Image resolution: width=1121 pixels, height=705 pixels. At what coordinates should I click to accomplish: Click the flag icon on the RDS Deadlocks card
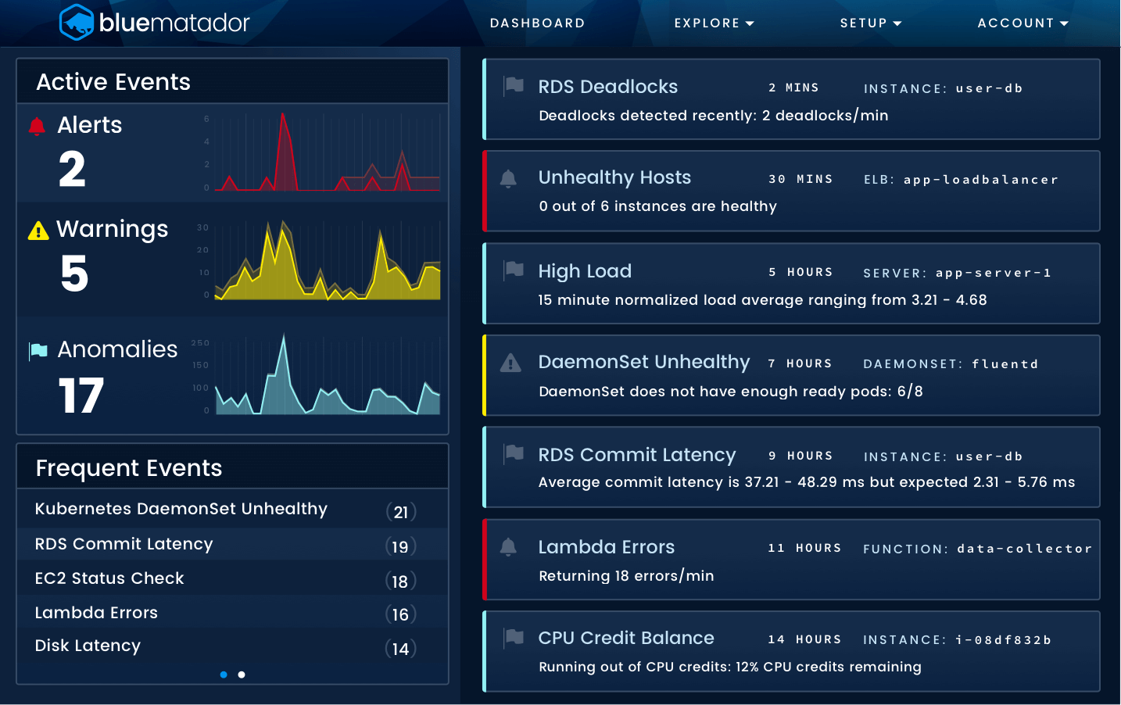click(514, 87)
